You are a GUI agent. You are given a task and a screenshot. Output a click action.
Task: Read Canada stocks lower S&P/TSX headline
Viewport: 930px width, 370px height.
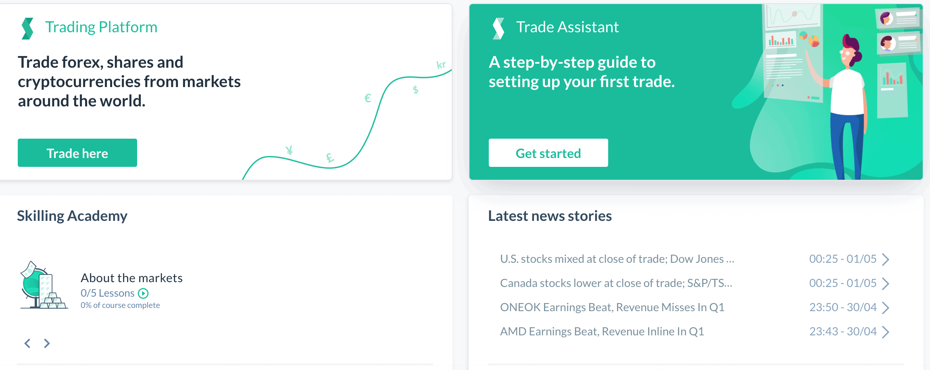[616, 283]
